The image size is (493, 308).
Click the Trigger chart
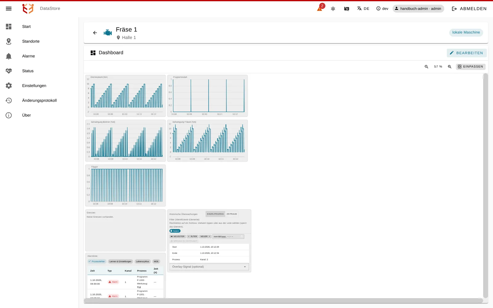125,185
